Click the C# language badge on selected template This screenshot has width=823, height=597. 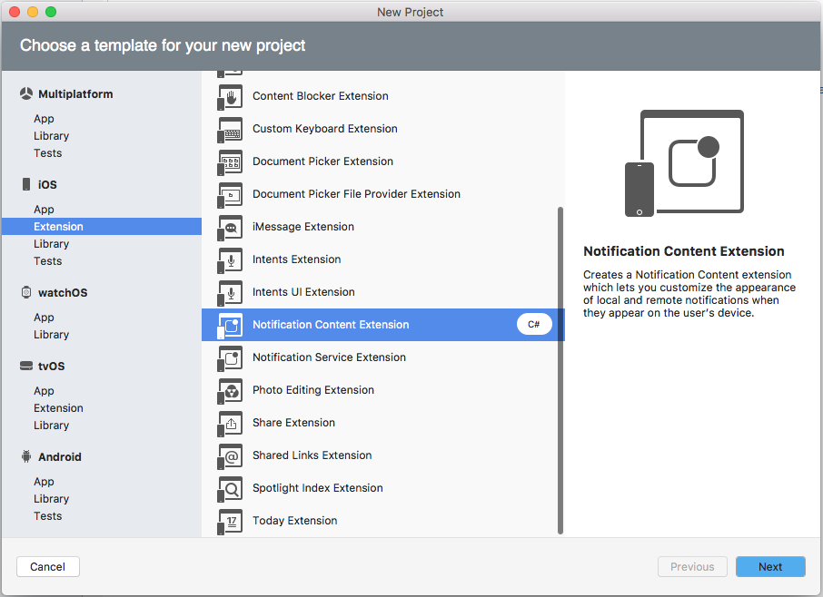(535, 324)
